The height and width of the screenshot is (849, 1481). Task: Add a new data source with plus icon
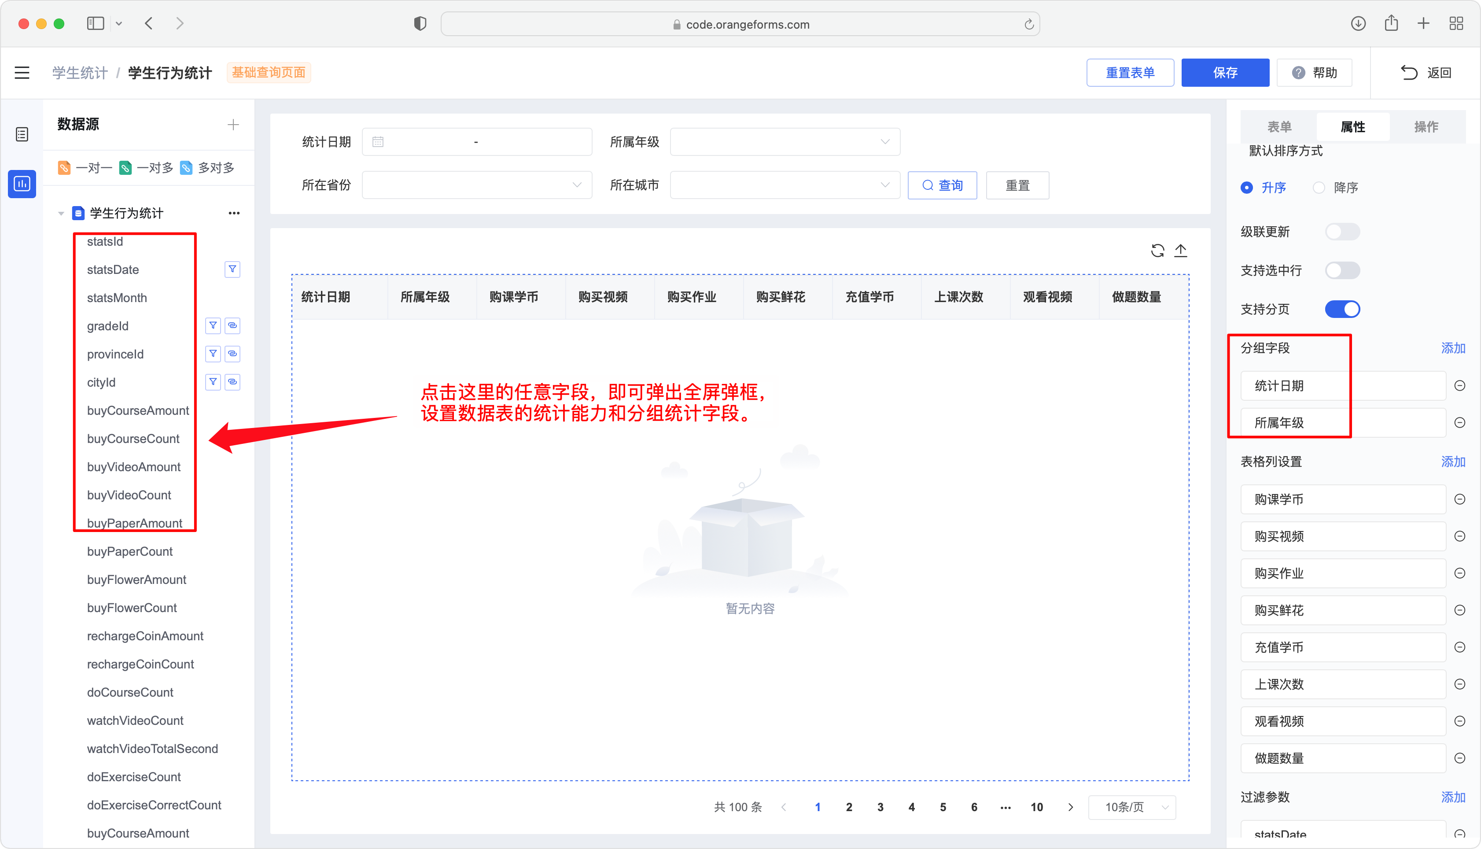(233, 124)
